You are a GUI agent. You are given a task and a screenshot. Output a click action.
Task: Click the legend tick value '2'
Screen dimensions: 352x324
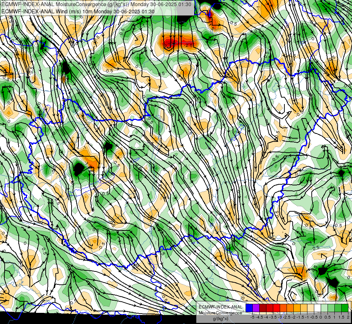click(348, 317)
